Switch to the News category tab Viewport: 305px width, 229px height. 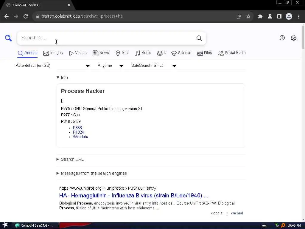point(101,53)
